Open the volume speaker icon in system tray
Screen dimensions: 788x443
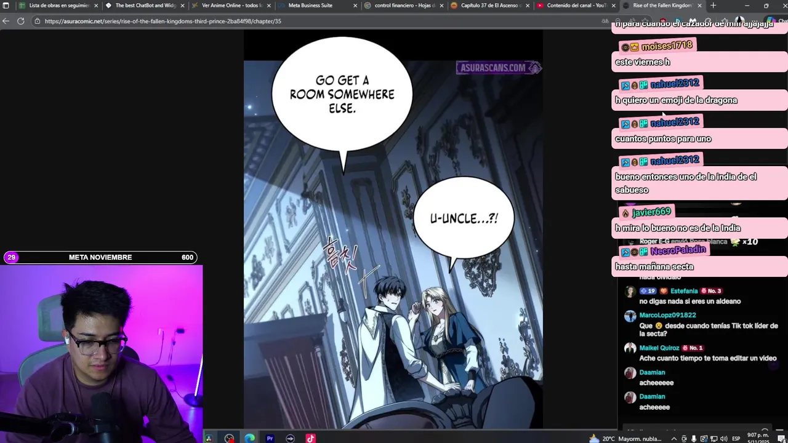(x=724, y=439)
